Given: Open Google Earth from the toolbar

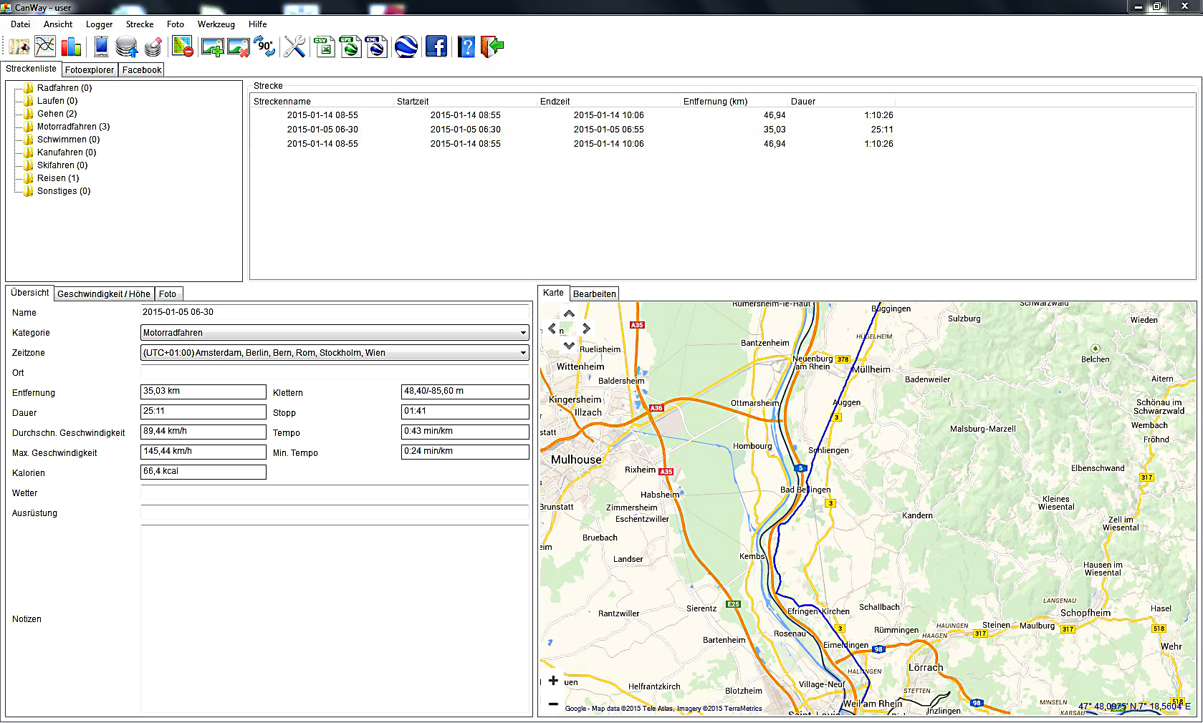Looking at the screenshot, I should (x=406, y=47).
